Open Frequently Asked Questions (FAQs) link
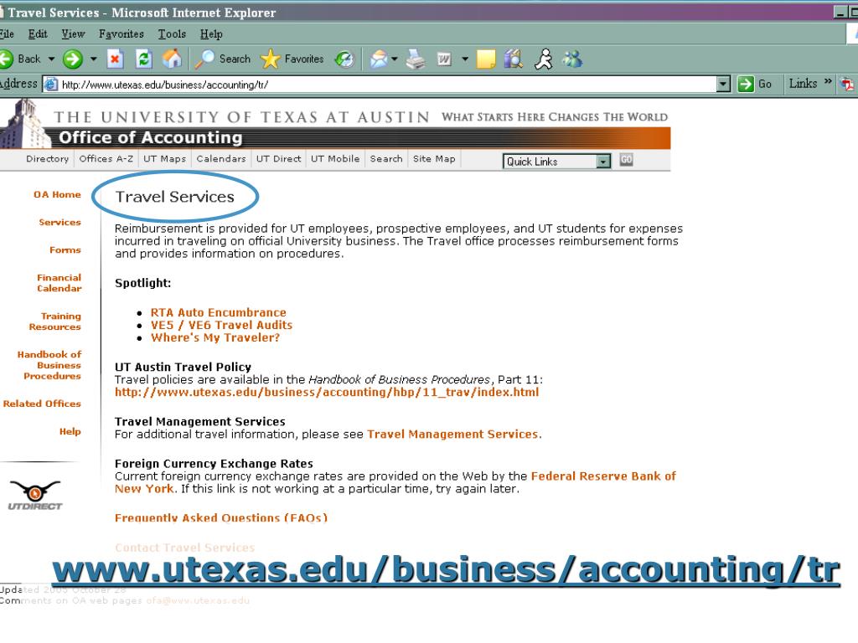858x643 pixels. pyautogui.click(x=221, y=517)
